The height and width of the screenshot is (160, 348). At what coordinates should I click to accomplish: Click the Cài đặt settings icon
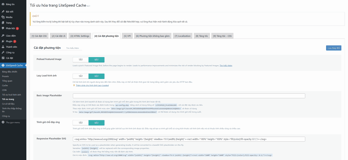tap(3, 58)
